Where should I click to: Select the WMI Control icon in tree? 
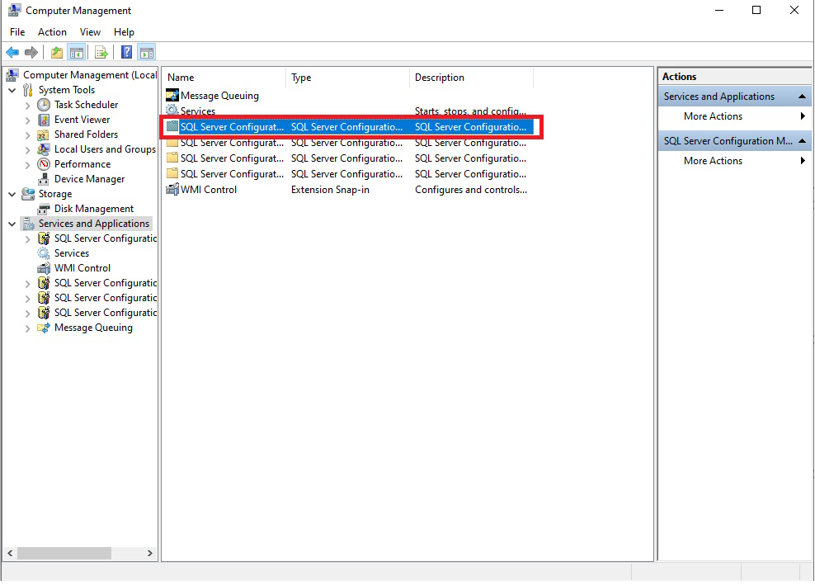[44, 268]
